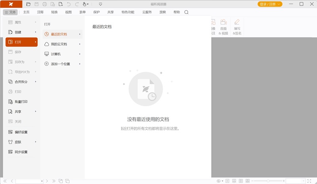317x184 pixels.
Task: Switch to the Protect (保护) tab
Action: click(96, 12)
